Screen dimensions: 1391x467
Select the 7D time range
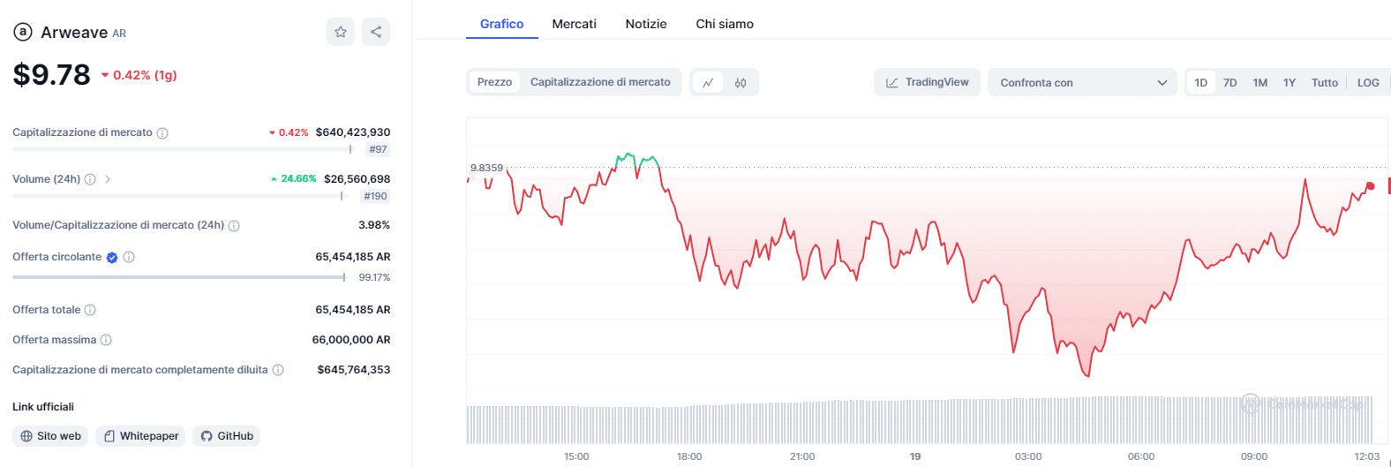click(x=1229, y=82)
